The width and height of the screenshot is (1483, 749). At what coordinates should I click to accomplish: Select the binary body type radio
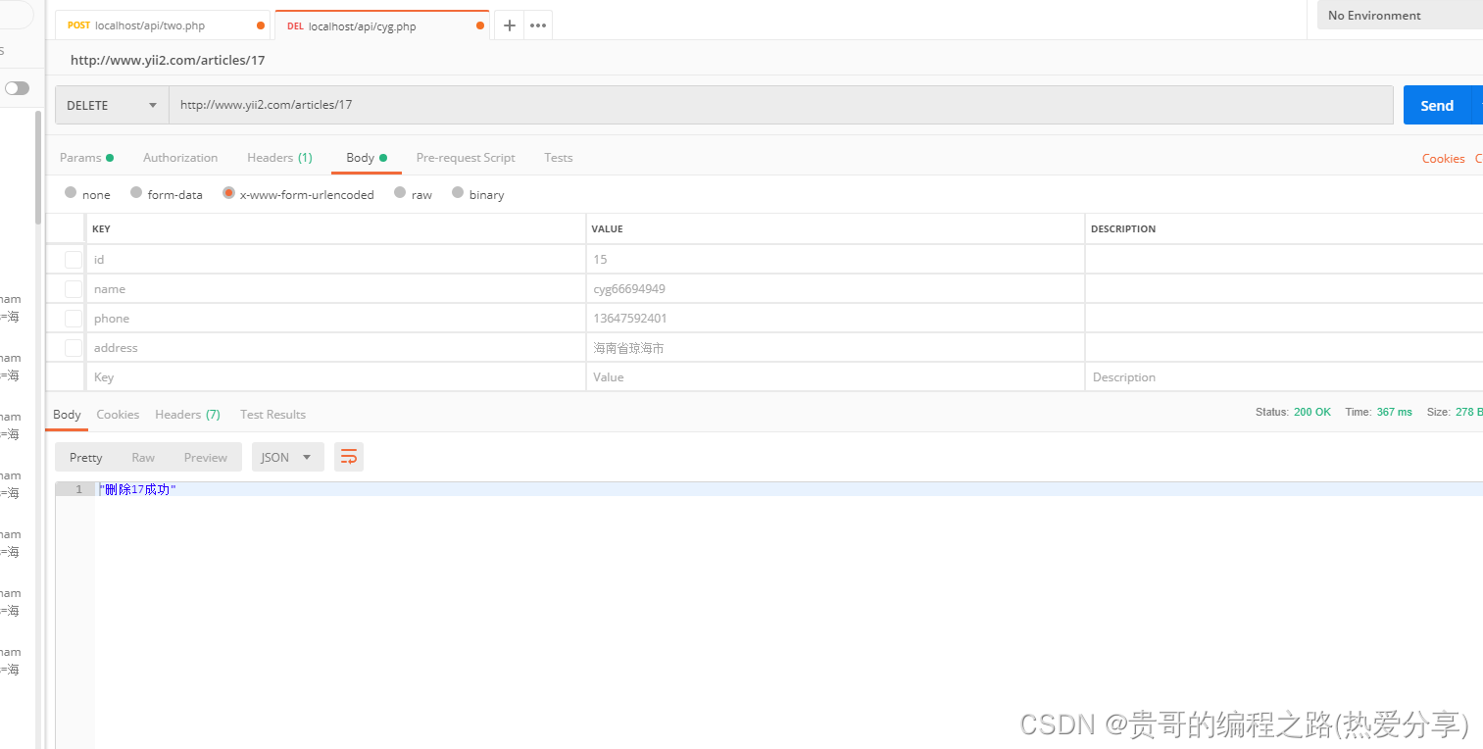[x=458, y=193]
